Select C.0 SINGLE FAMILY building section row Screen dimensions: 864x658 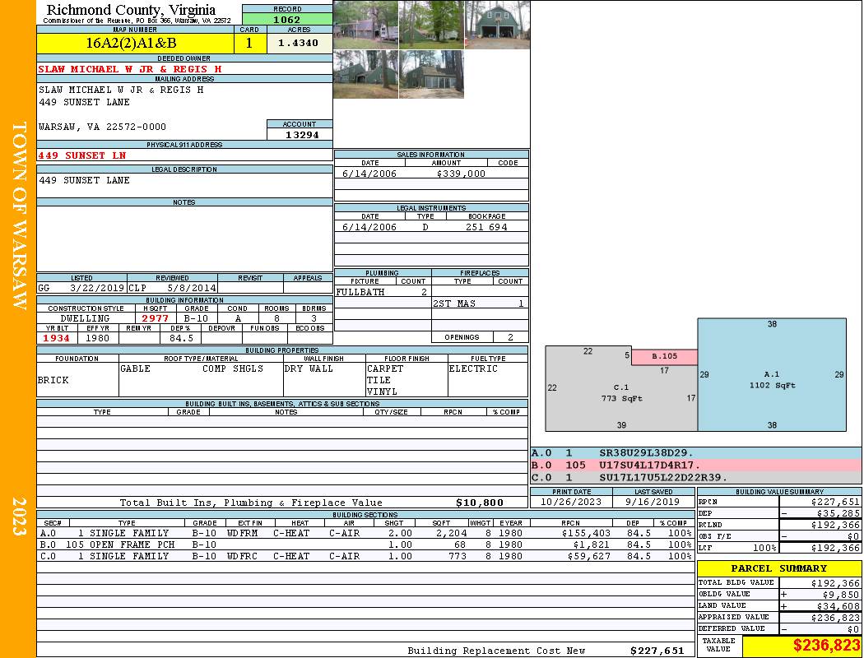(365, 556)
